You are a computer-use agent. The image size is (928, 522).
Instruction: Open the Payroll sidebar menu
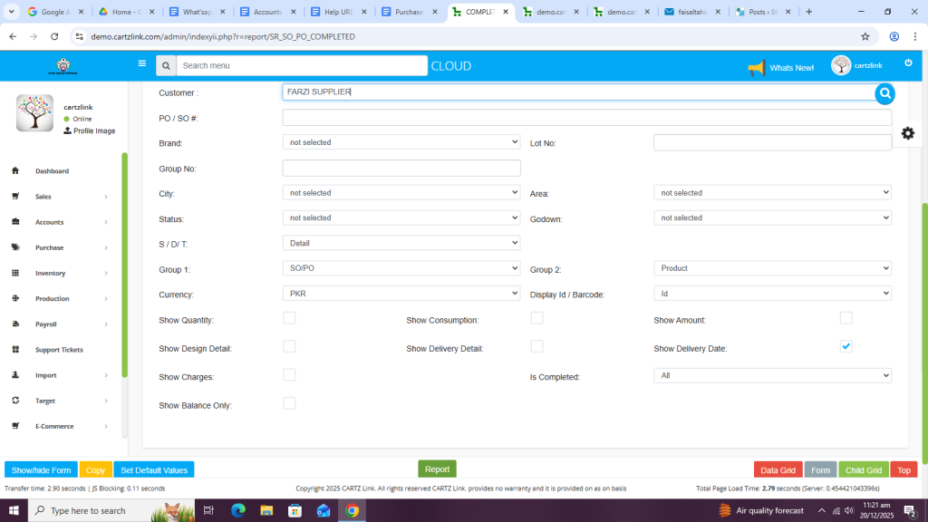(46, 324)
